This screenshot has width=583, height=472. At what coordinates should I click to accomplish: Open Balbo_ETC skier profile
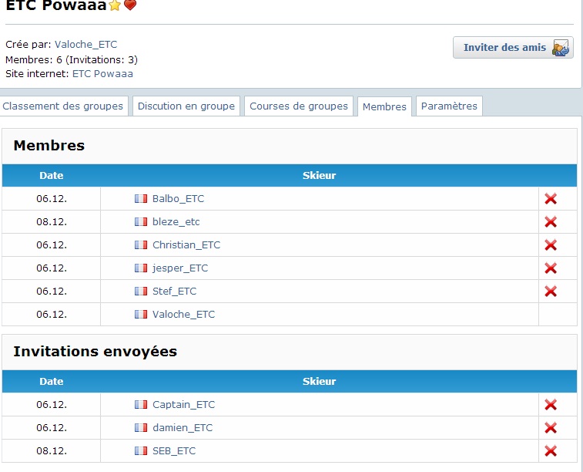point(178,199)
